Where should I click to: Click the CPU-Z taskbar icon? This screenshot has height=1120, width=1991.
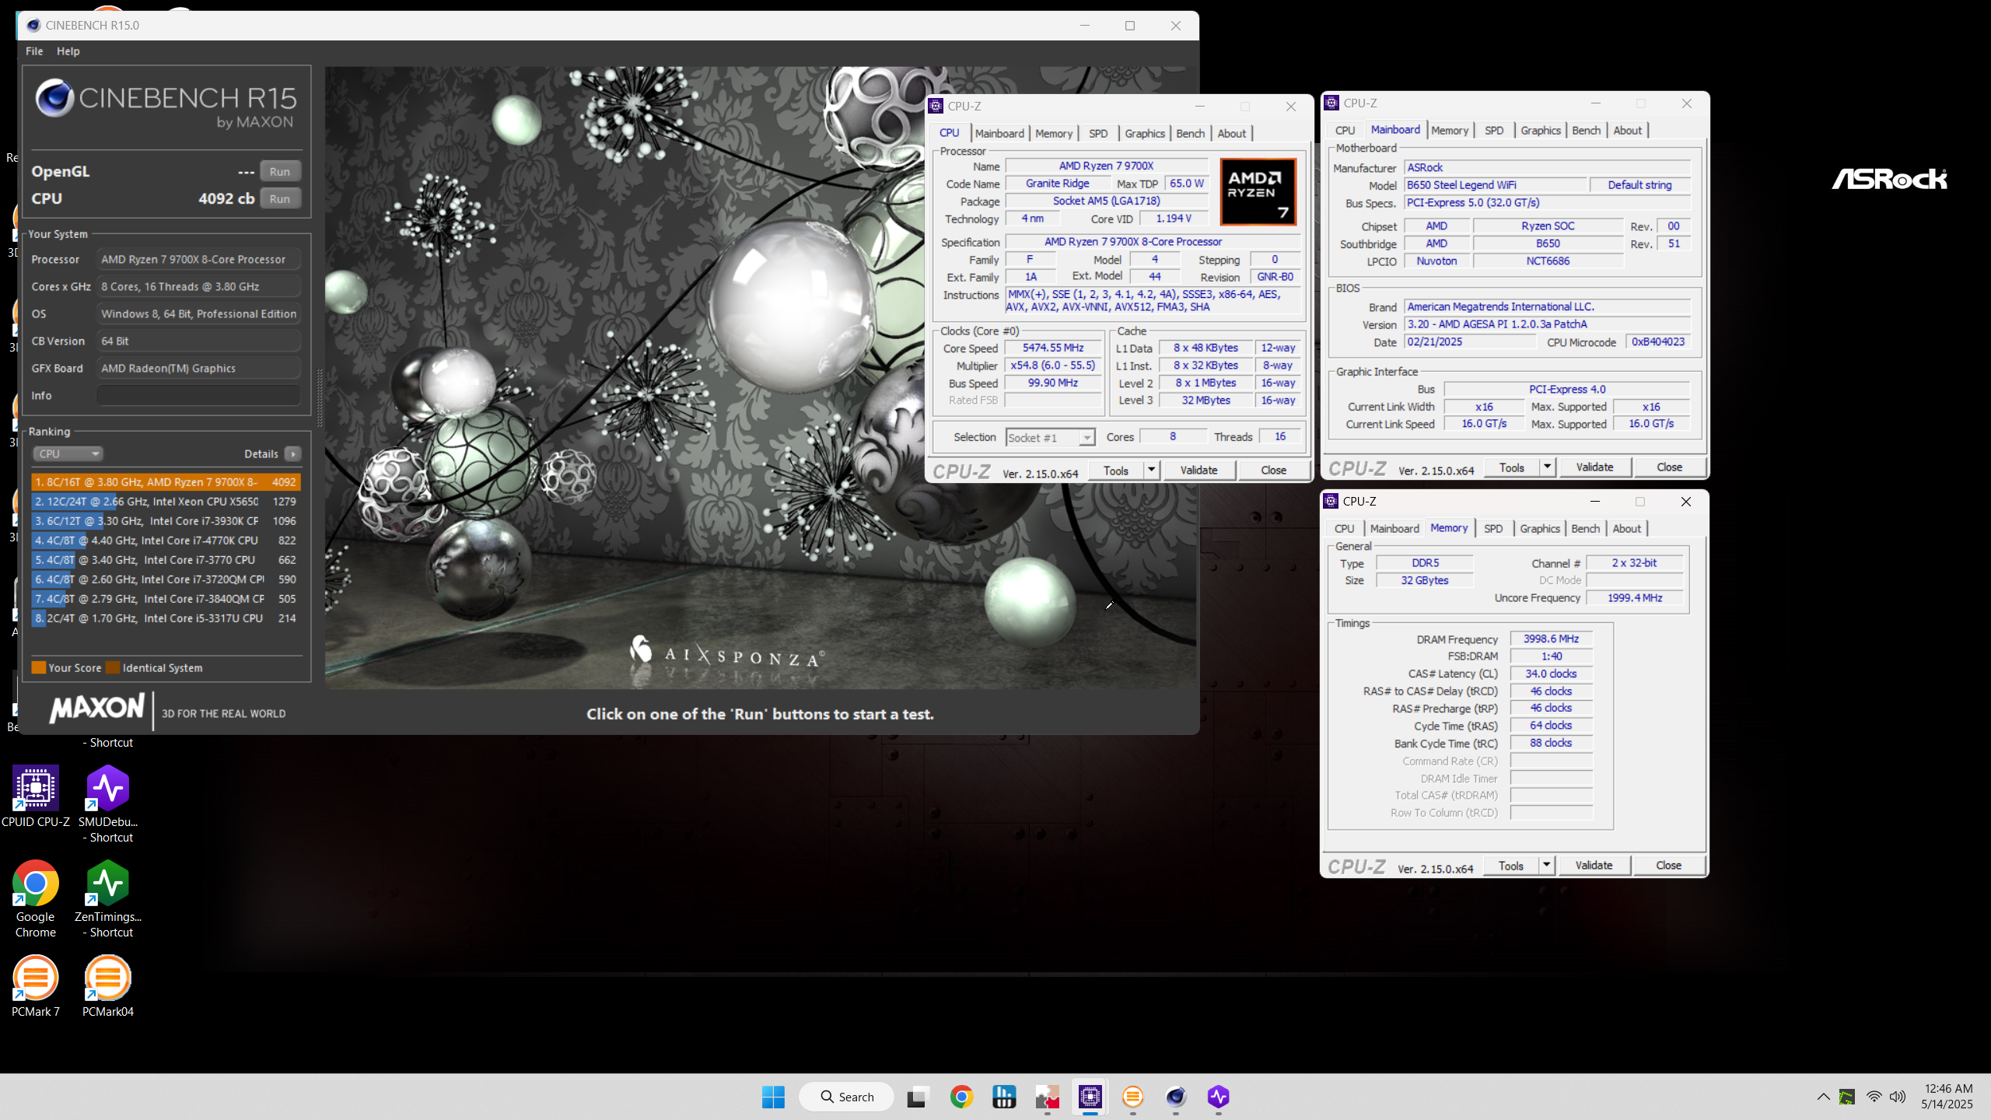point(1090,1097)
